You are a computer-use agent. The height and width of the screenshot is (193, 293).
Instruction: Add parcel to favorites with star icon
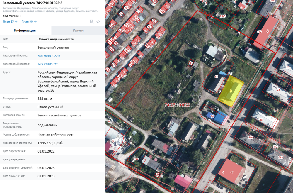[98, 21]
